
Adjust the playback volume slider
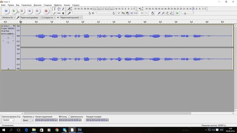pyautogui.click(x=105, y=13)
